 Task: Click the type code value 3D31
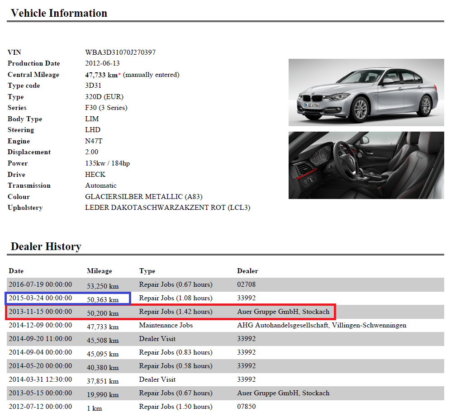click(93, 85)
